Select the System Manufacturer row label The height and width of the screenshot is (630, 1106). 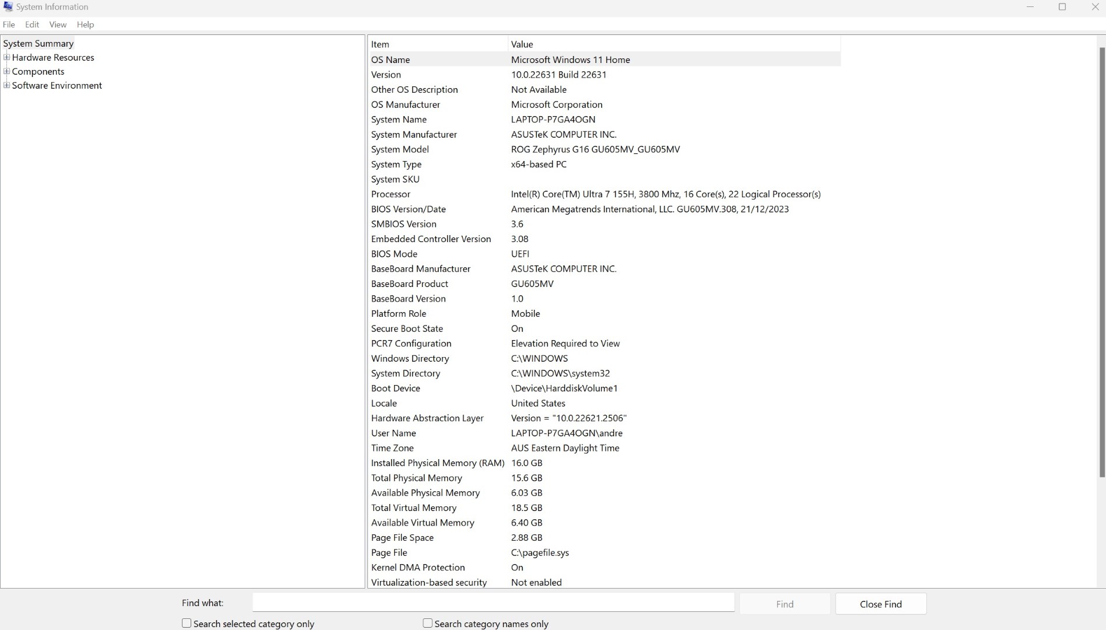click(414, 134)
